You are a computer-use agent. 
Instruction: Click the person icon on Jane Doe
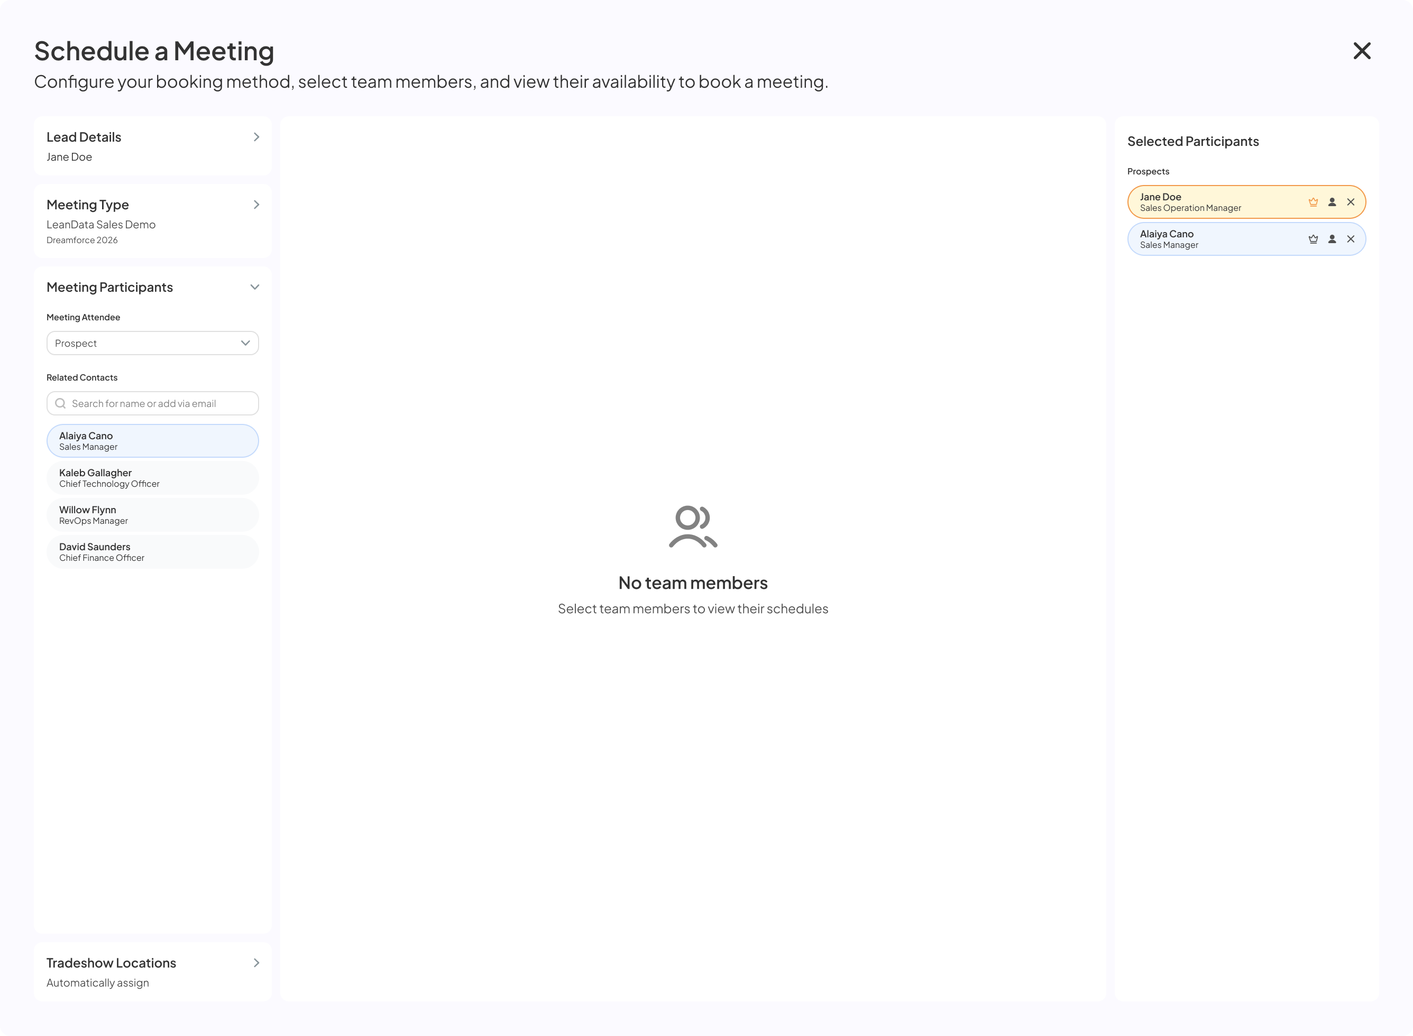[x=1332, y=202]
